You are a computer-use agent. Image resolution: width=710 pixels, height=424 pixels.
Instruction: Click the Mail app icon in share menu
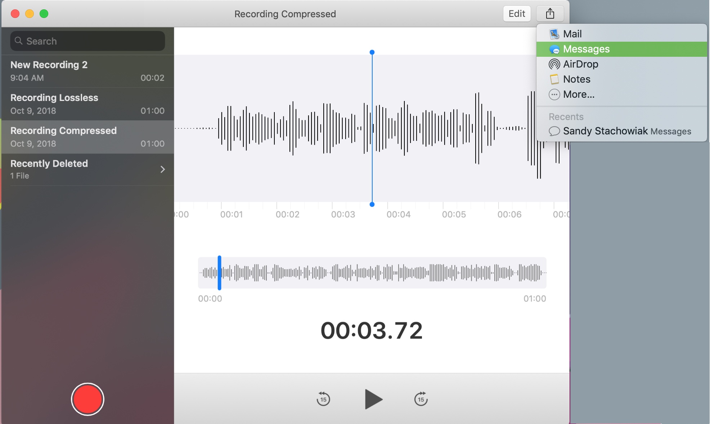(x=554, y=34)
